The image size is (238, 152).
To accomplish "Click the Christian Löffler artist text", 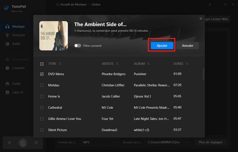I will pyautogui.click(x=113, y=85).
